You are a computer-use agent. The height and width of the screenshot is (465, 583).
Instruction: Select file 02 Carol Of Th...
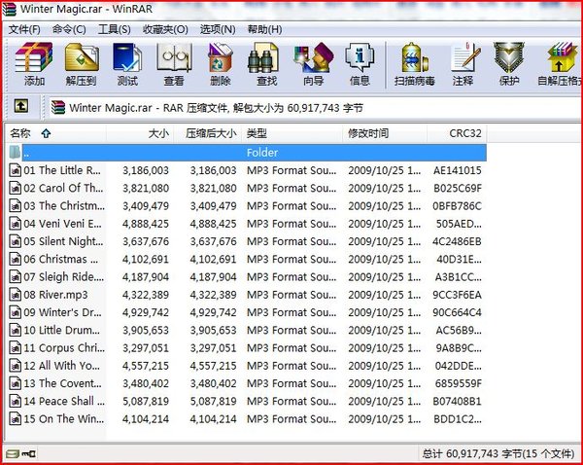click(x=247, y=188)
